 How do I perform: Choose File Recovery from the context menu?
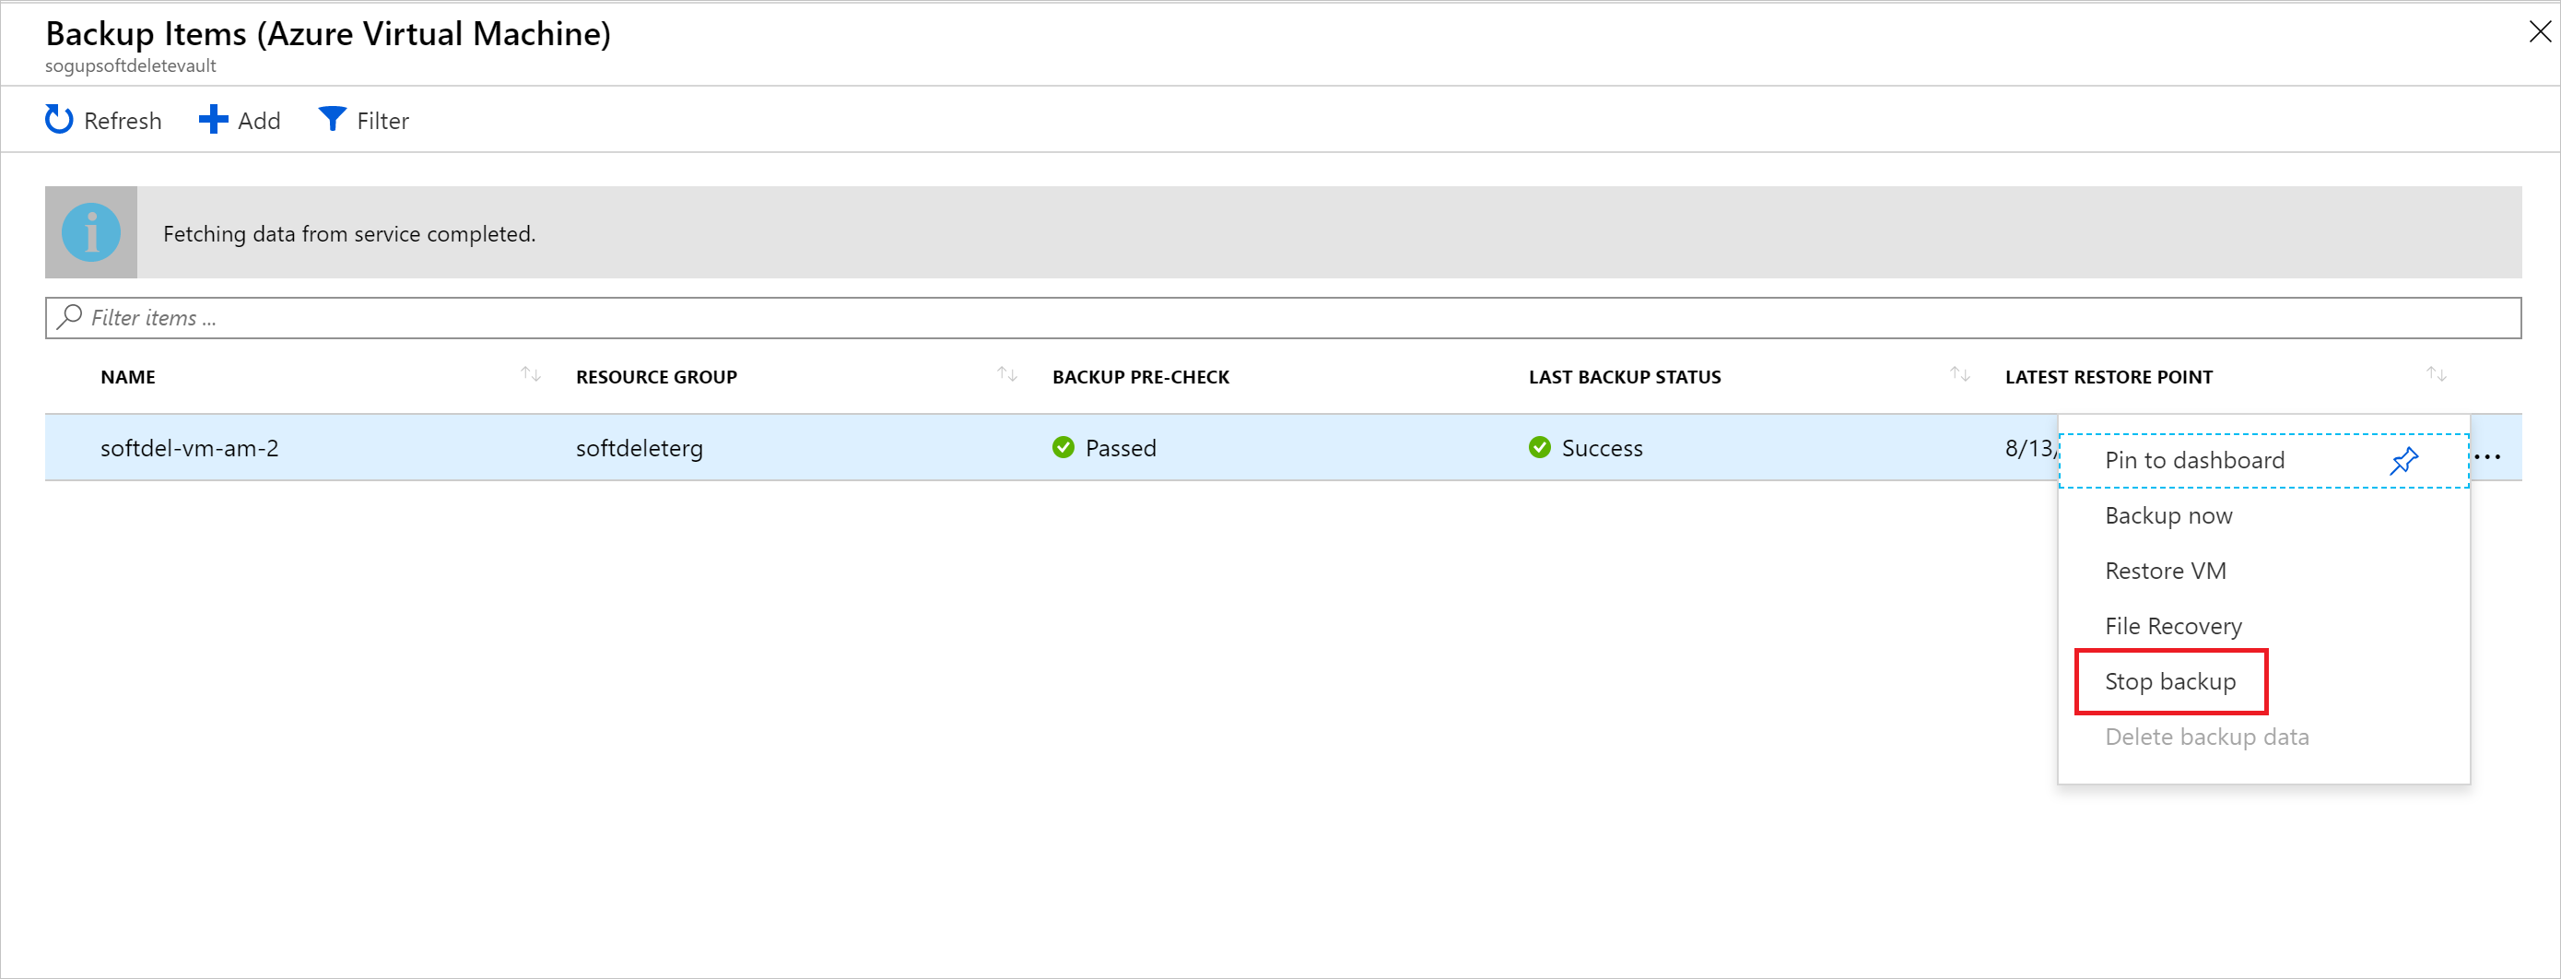[2173, 626]
